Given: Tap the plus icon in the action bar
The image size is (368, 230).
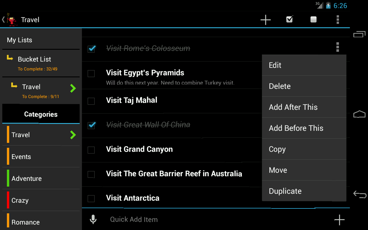Looking at the screenshot, I should tap(265, 20).
